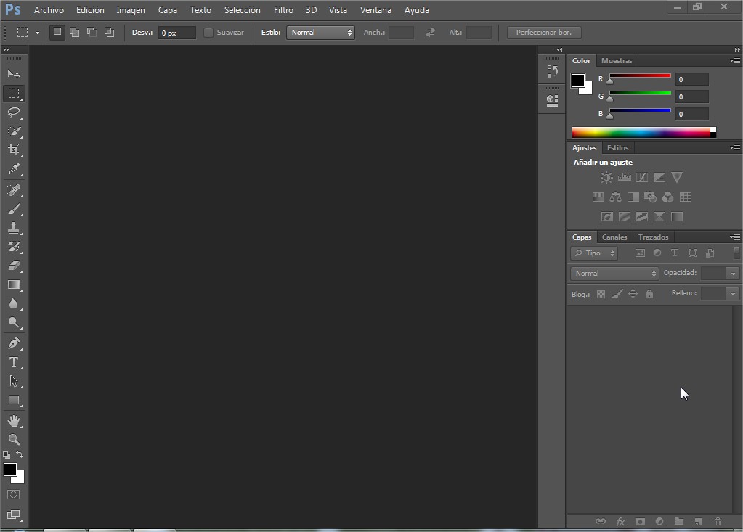Select the Brush tool
This screenshot has width=743, height=532.
[13, 208]
